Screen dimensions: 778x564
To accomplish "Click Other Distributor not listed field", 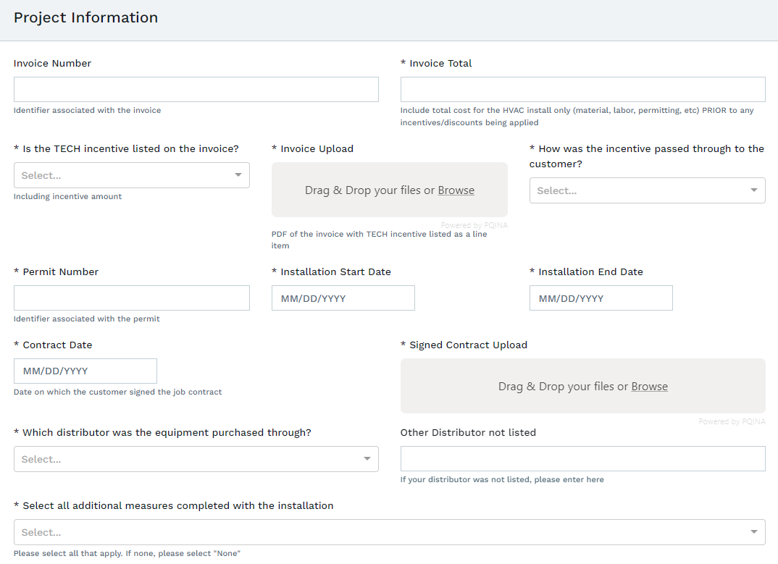I will (582, 458).
